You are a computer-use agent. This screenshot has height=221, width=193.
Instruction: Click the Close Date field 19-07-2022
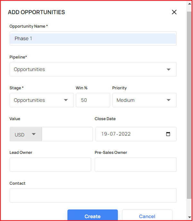(136, 134)
